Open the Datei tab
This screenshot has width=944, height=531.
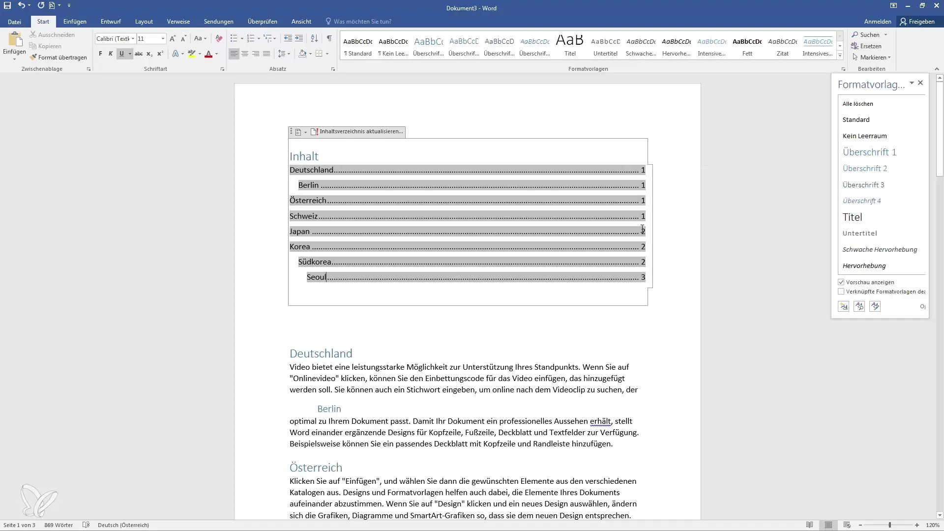15,22
